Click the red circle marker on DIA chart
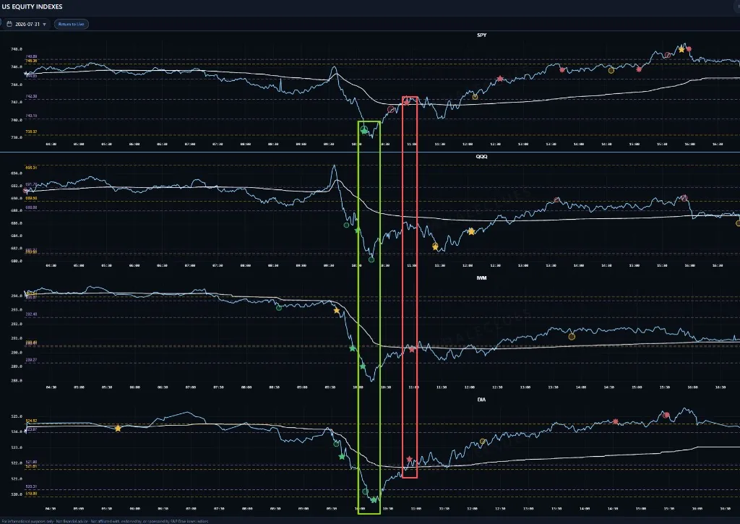740x524 pixels. pos(666,416)
